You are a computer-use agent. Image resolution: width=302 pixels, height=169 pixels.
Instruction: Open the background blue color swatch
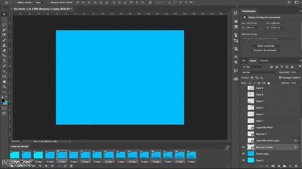(x=6, y=103)
